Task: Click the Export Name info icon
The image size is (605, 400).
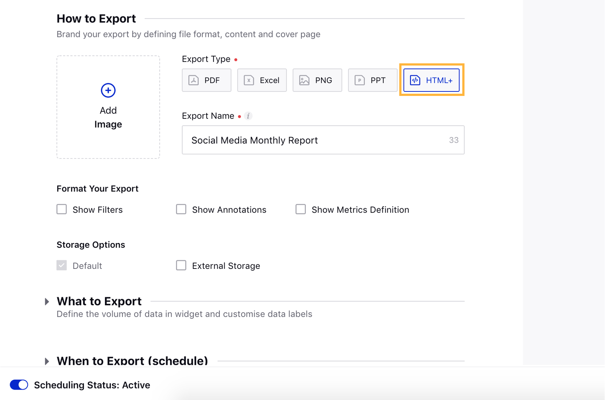Action: click(248, 116)
